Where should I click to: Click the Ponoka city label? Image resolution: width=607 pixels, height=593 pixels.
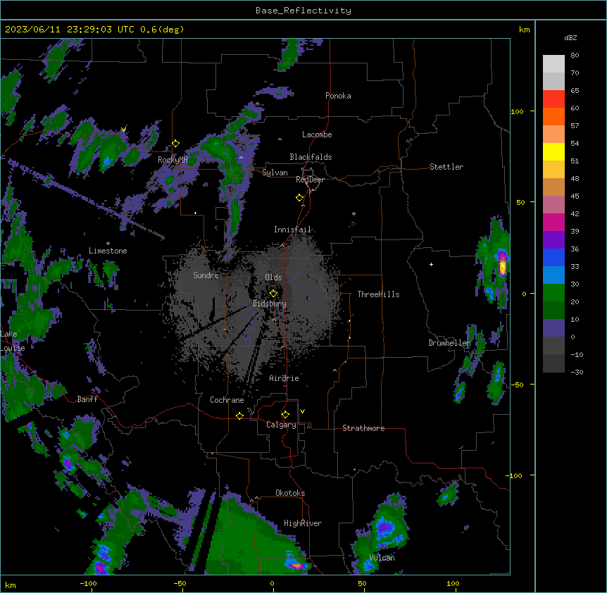[338, 96]
